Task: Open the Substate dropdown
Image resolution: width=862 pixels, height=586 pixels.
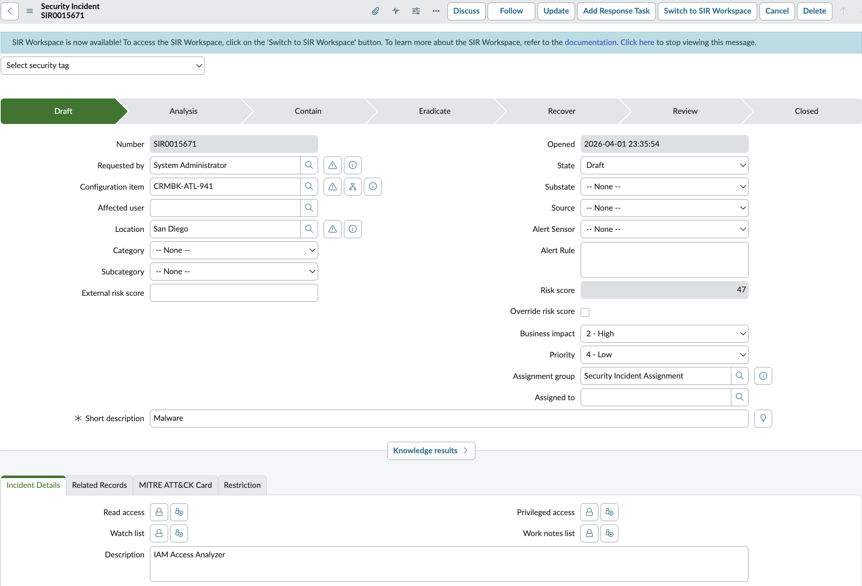Action: [x=664, y=186]
